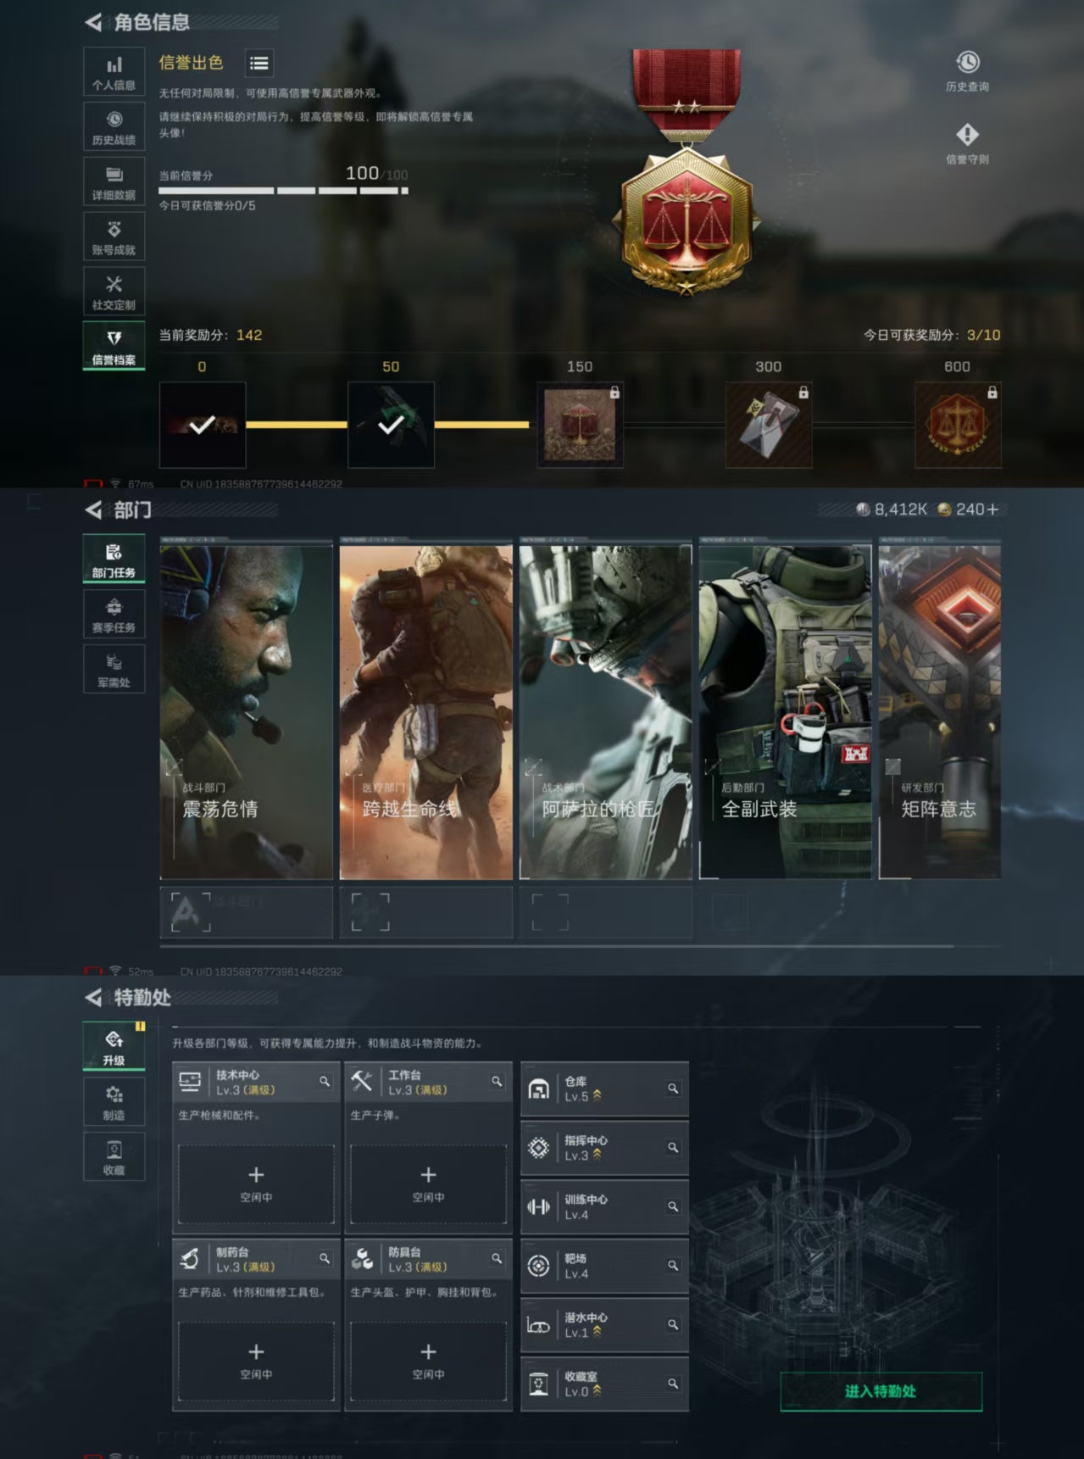The height and width of the screenshot is (1459, 1084).
Task: Open the list icon beside 信誉出色
Action: [x=258, y=64]
